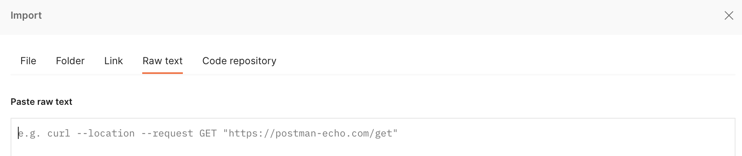Click the Raw text tab
Image resolution: width=742 pixels, height=156 pixels.
[x=163, y=61]
